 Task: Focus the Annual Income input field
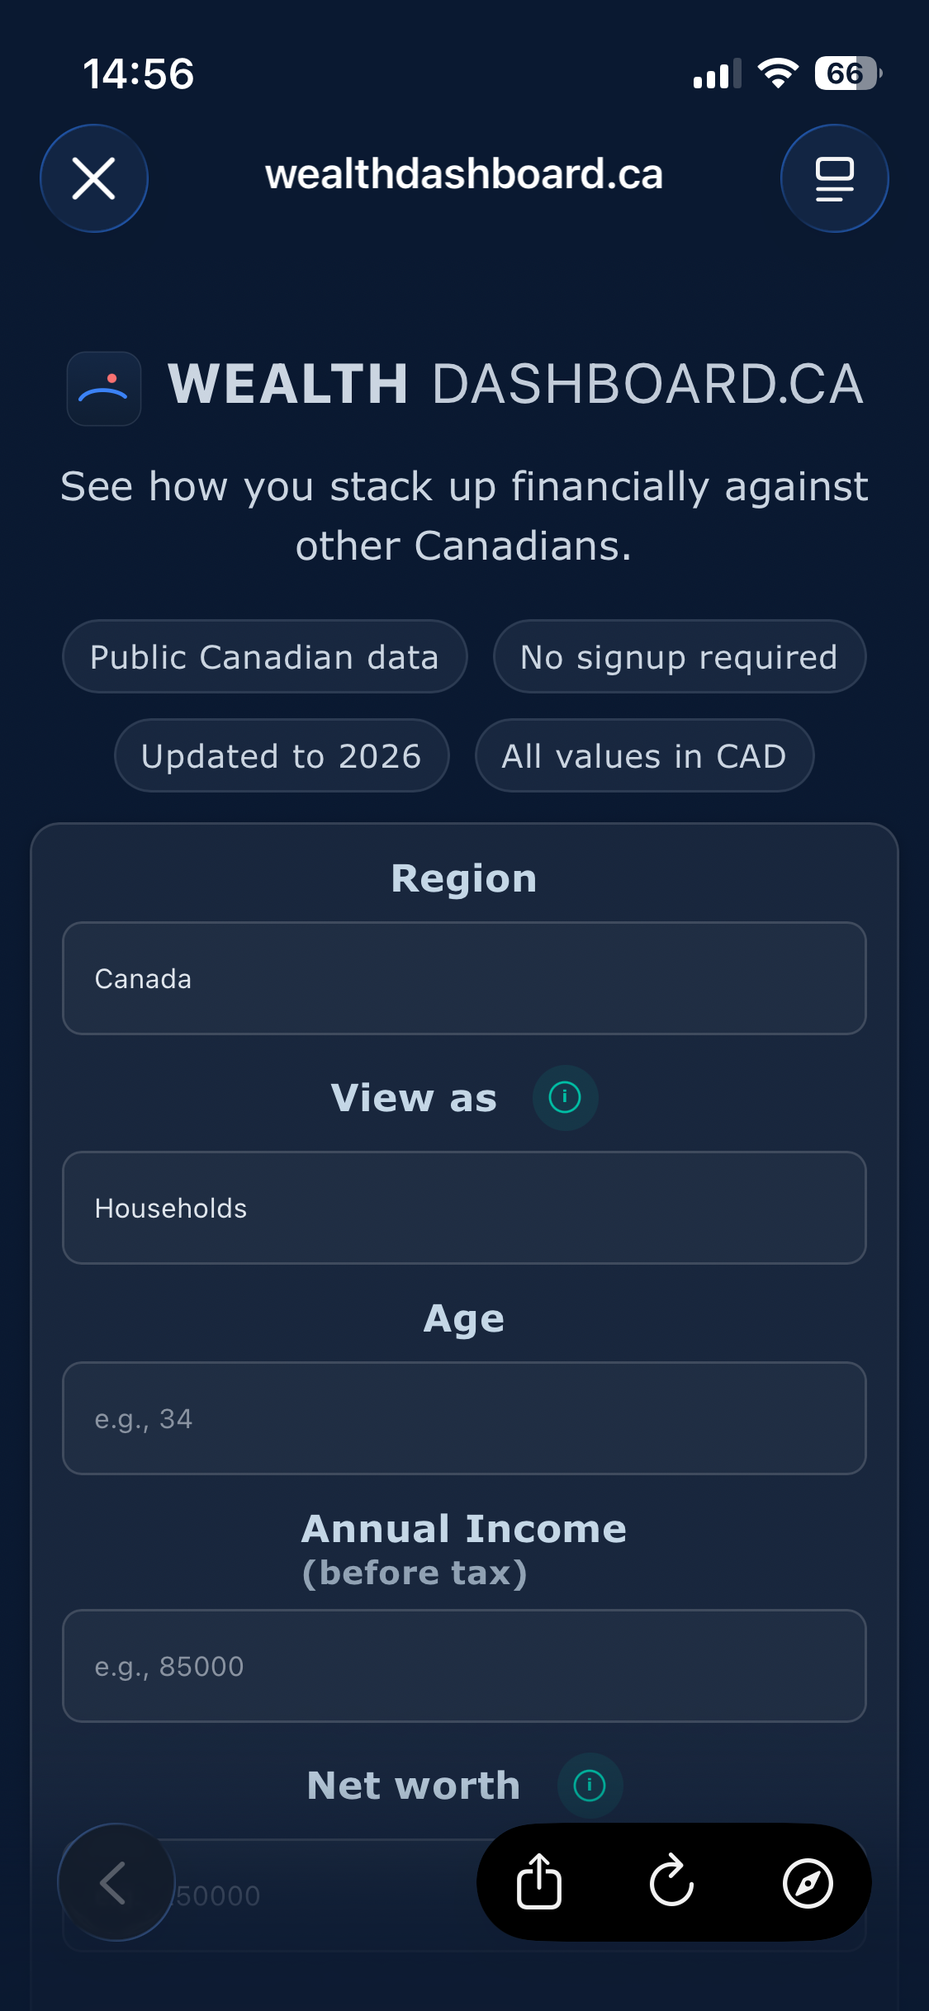(464, 1666)
